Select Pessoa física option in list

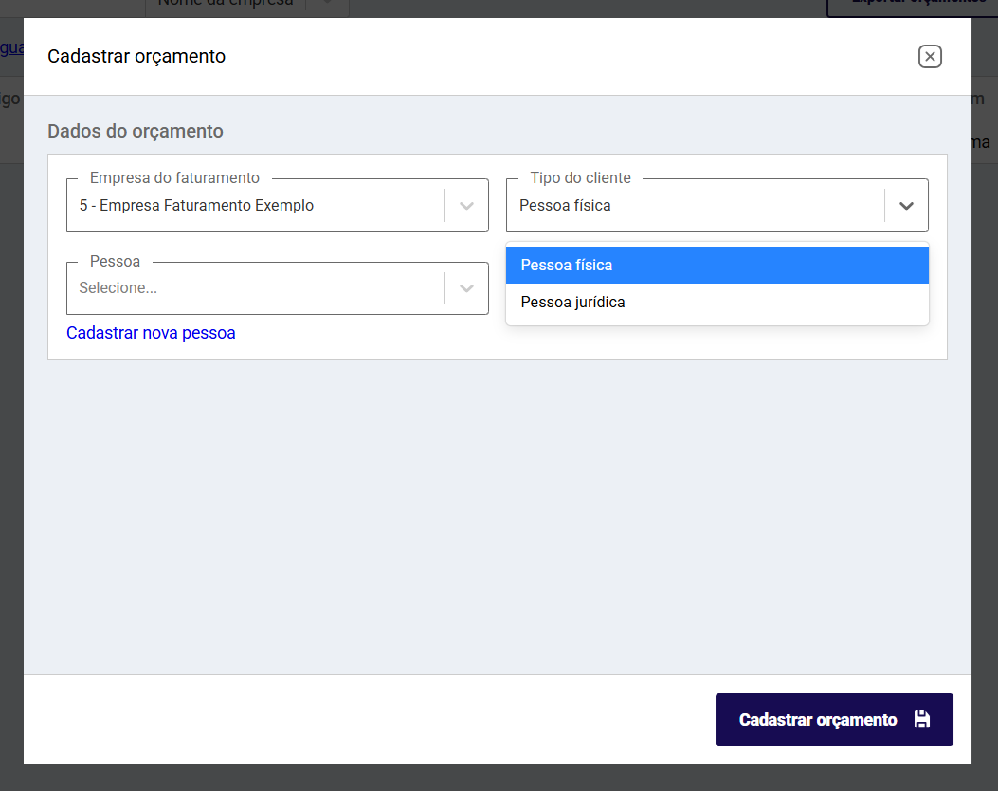coord(717,265)
